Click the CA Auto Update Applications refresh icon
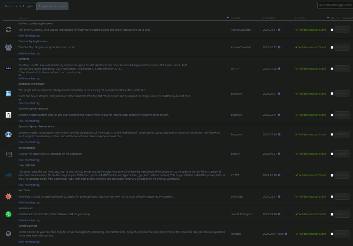This screenshot has width=353, height=246. coord(8,30)
